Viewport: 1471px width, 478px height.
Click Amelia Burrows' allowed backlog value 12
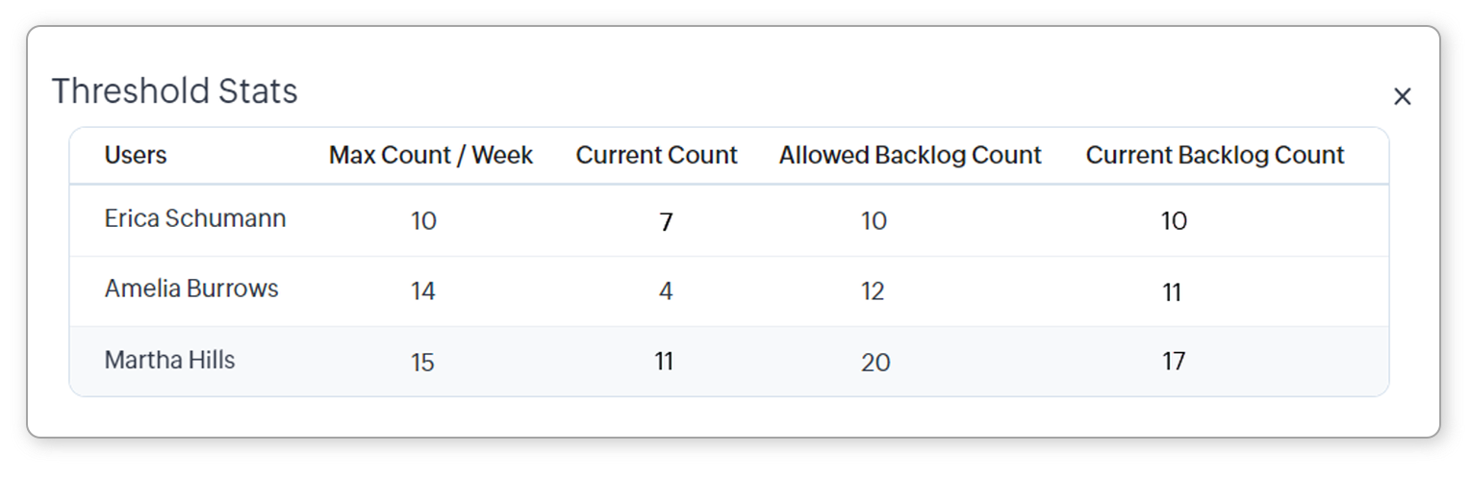point(873,291)
